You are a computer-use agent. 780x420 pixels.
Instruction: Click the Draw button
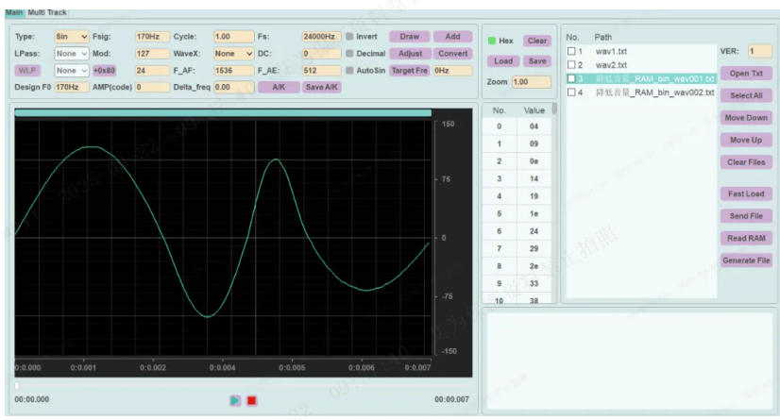pyautogui.click(x=410, y=37)
